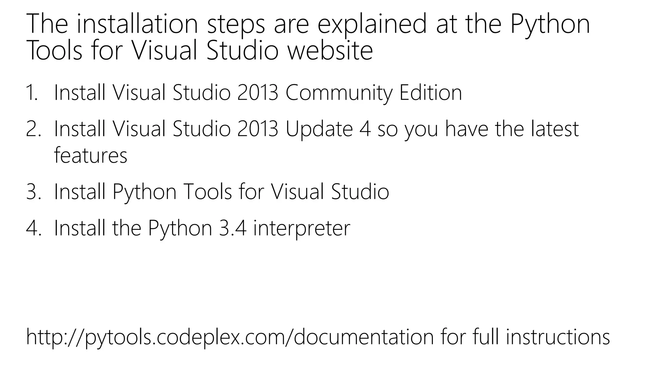Screen dimensions: 665x374
Task: Click list number "3."
Action: click(34, 192)
